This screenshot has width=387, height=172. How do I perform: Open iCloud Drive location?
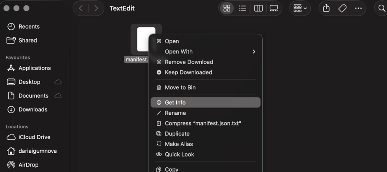pyautogui.click(x=34, y=137)
